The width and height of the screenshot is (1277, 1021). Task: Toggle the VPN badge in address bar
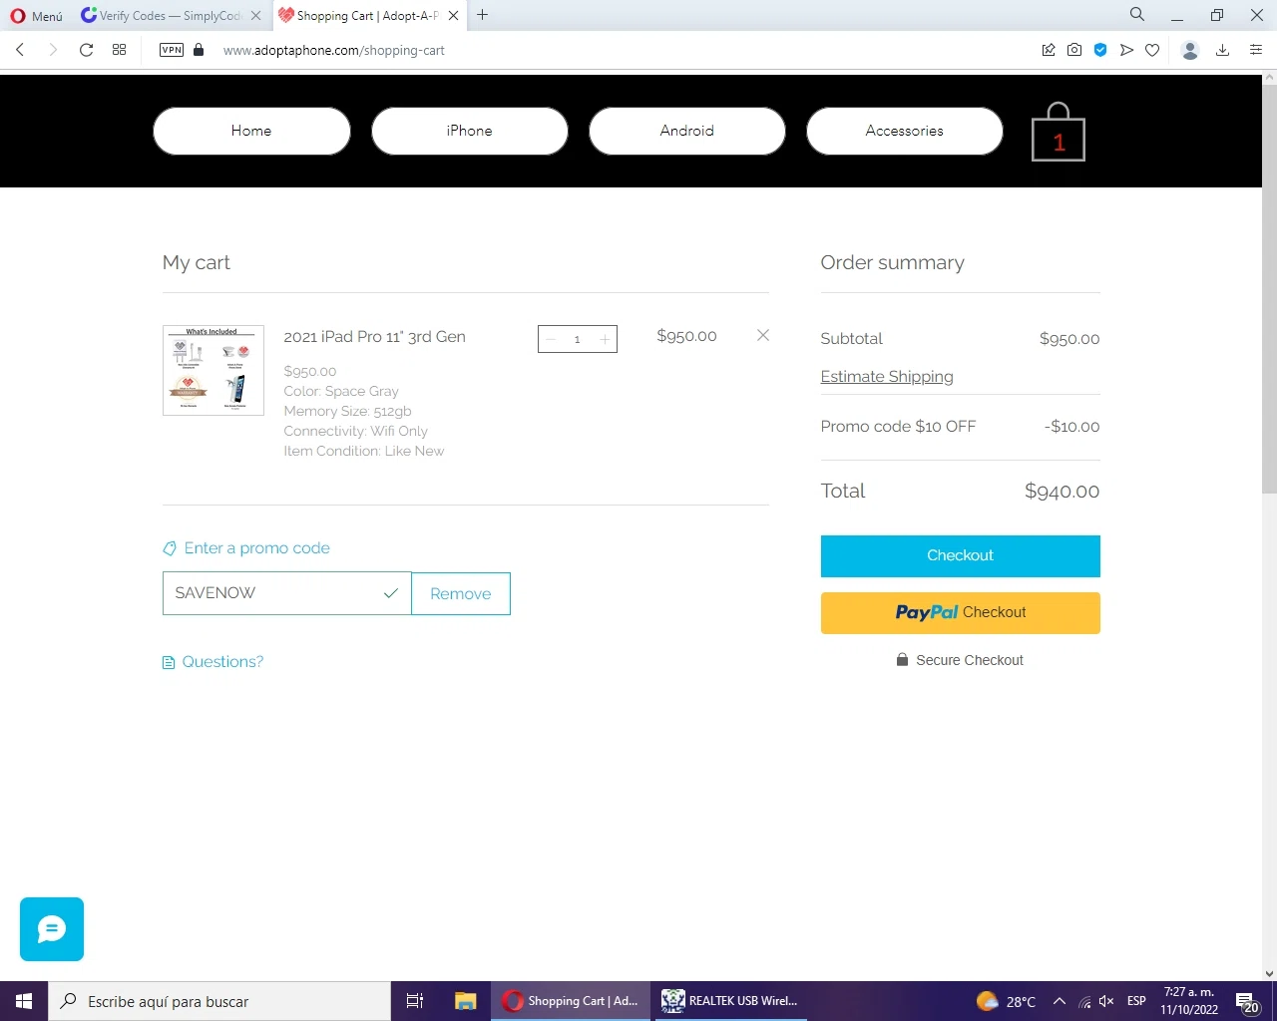[172, 50]
